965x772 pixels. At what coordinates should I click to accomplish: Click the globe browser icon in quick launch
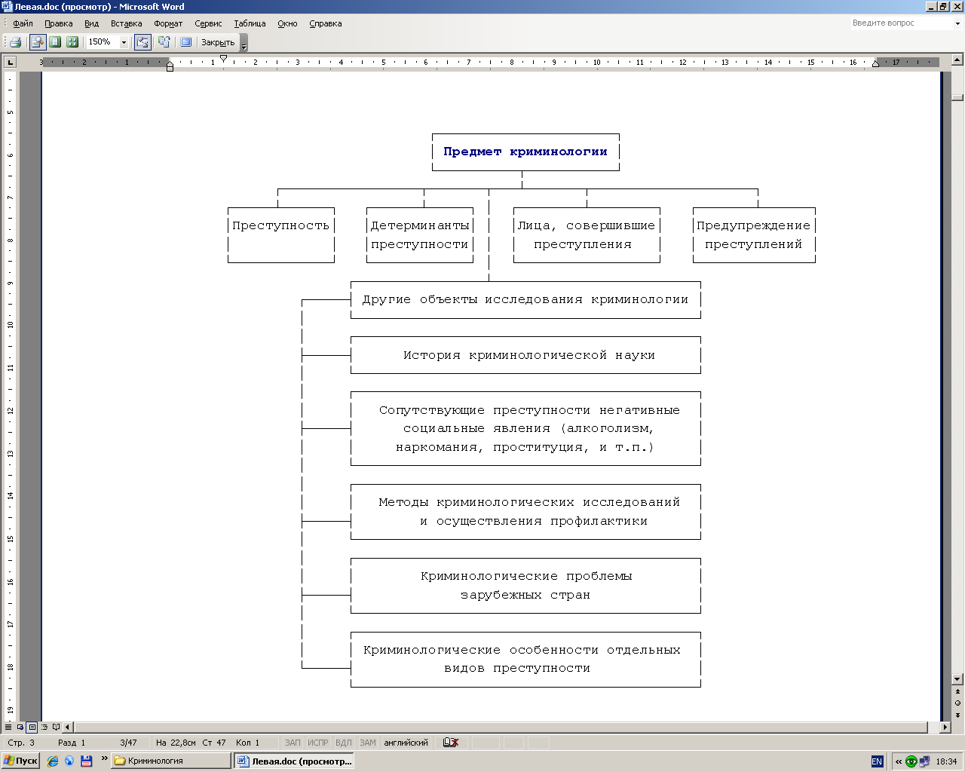69,761
